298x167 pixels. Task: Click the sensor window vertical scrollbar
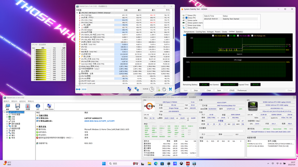(173, 33)
